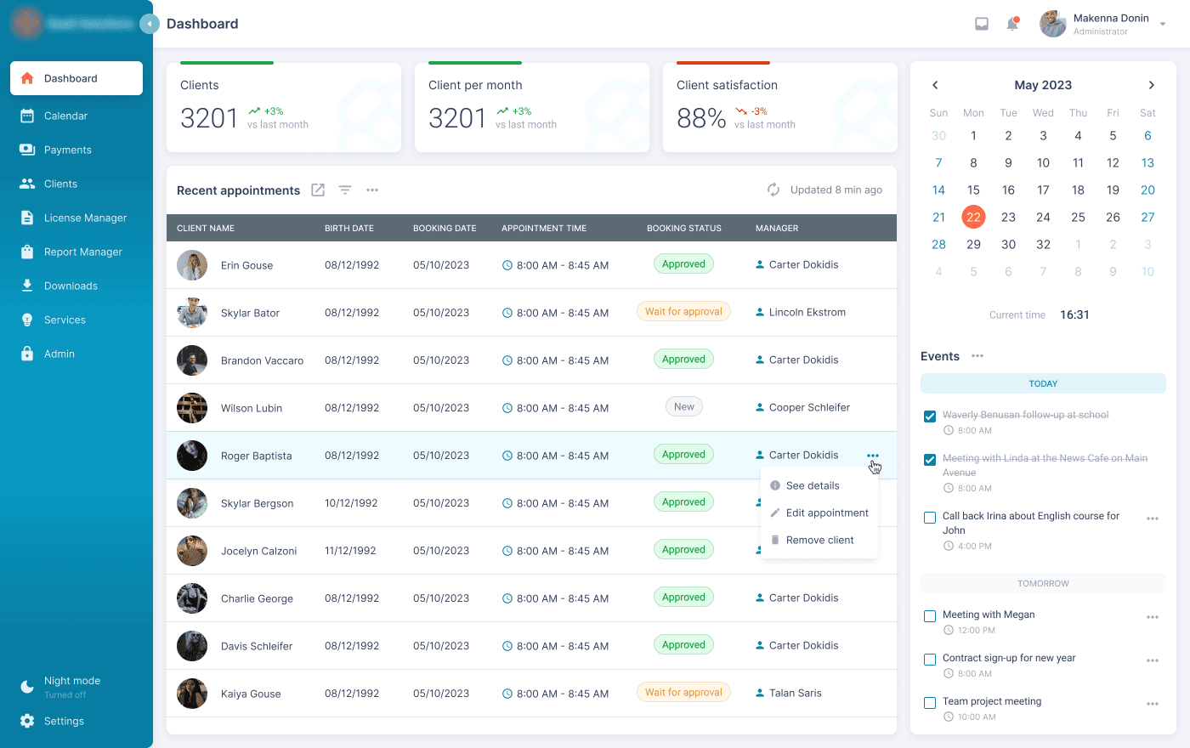Open the Payments page from sidebar
Viewport: 1190px width, 748px height.
point(67,150)
